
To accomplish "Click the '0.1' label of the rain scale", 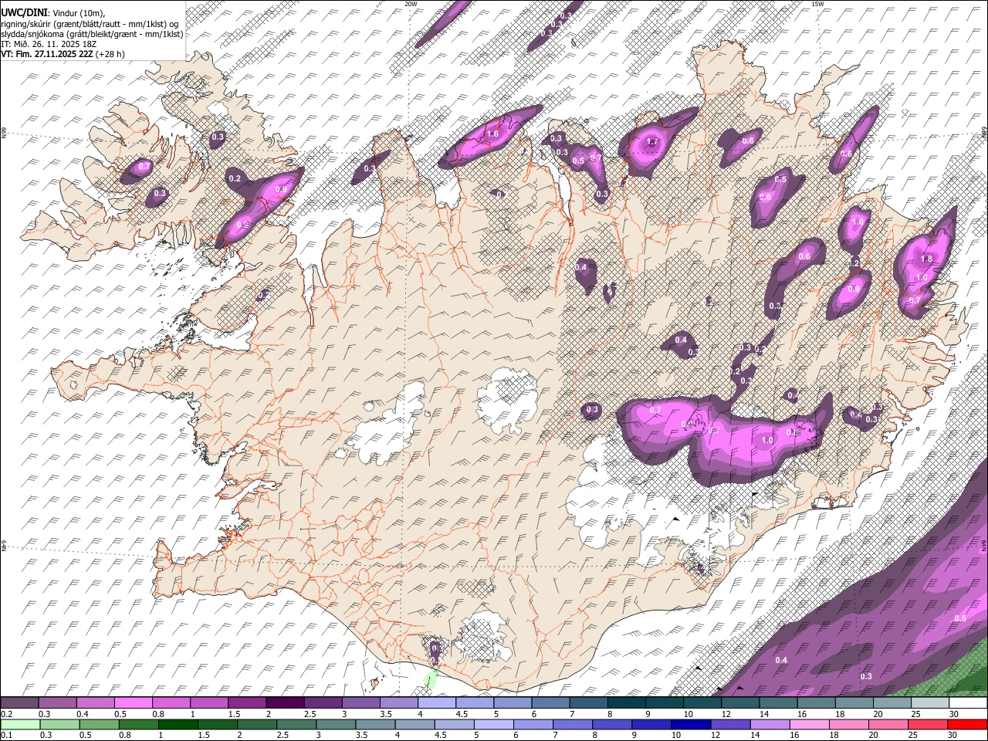I will 8,736.
